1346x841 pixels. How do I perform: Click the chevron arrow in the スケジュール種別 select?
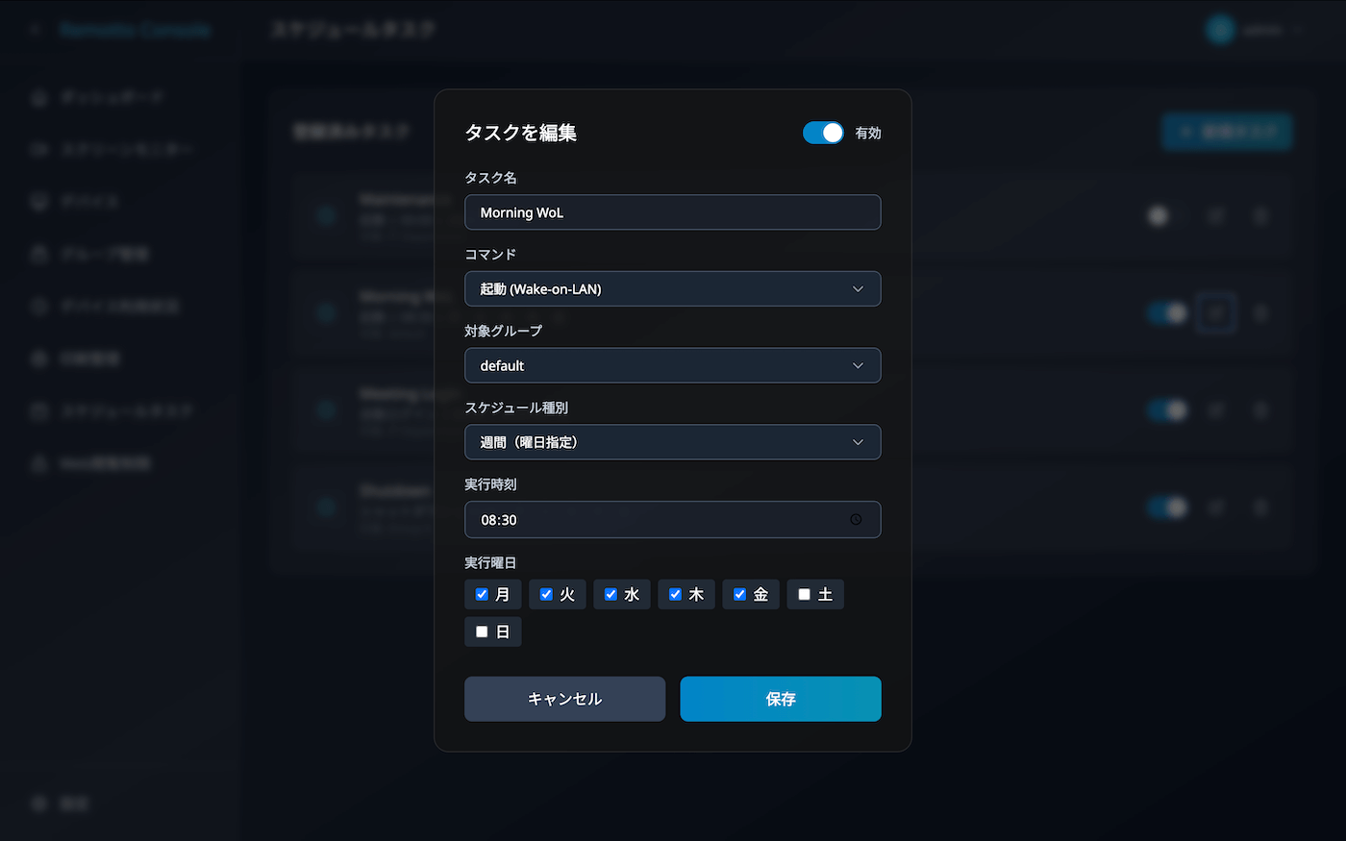(858, 442)
